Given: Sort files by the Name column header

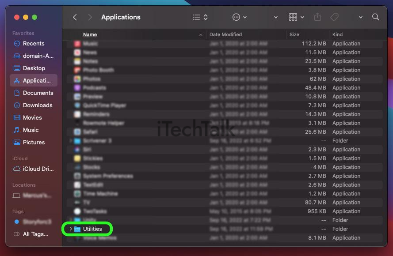Looking at the screenshot, I should click(x=90, y=34).
